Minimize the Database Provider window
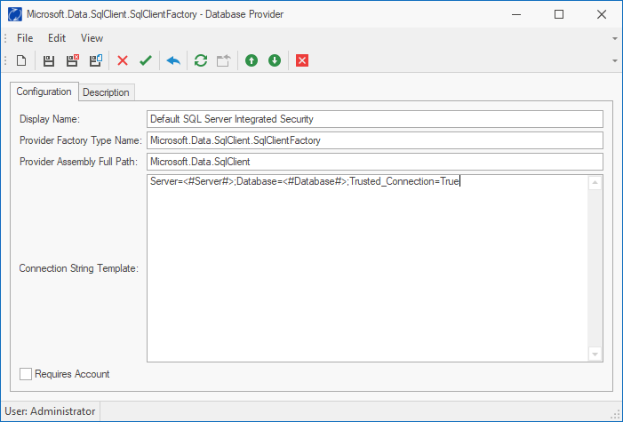This screenshot has height=422, width=623. click(x=516, y=14)
